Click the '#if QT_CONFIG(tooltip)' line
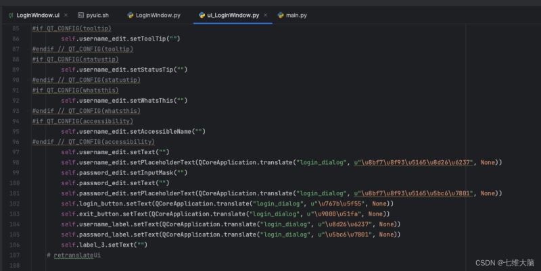 72,28
